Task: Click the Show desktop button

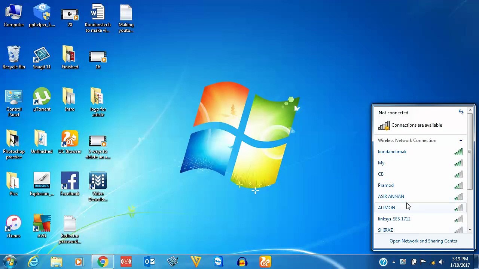Action: pyautogui.click(x=476, y=262)
